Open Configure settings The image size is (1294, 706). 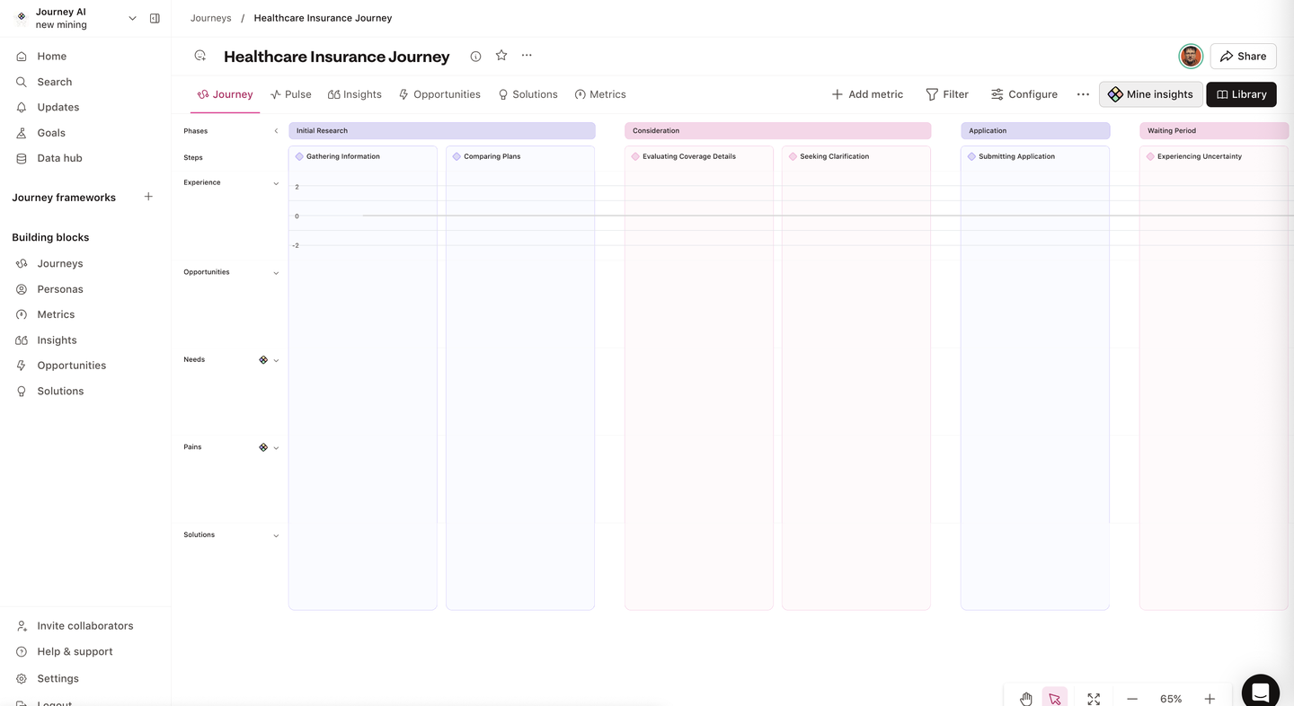[1024, 94]
